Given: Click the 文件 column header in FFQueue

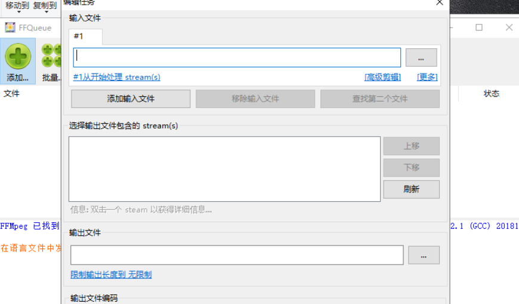Looking at the screenshot, I should coord(11,94).
